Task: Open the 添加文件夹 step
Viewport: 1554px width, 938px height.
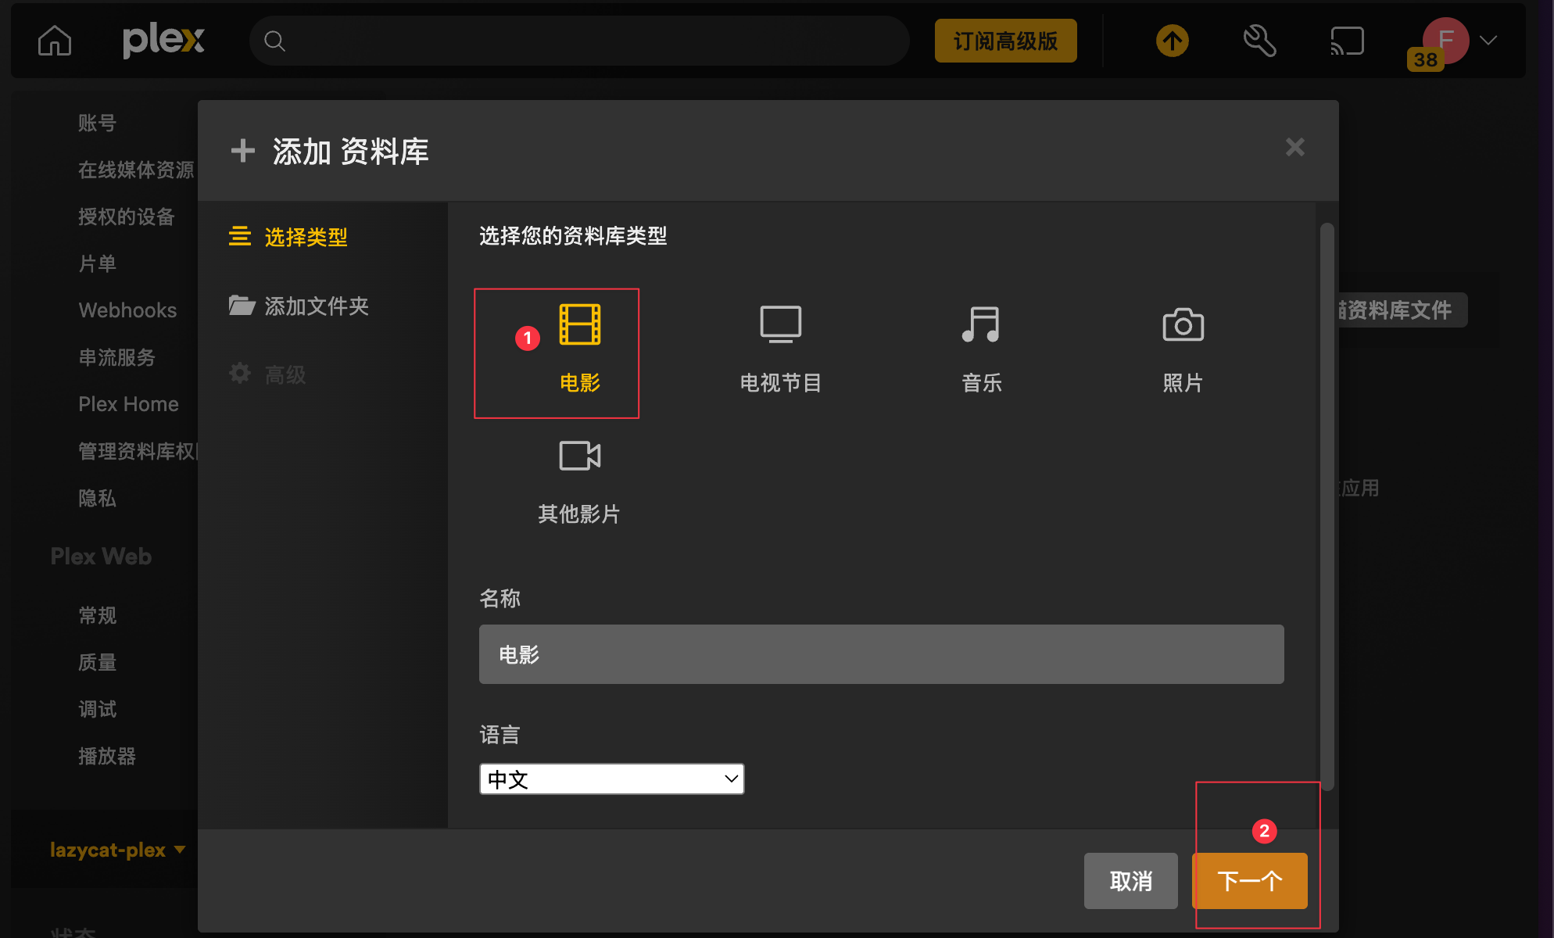Action: [299, 306]
